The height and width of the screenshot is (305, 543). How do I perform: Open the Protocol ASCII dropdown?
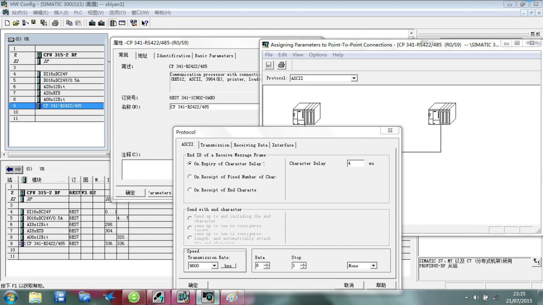pyautogui.click(x=354, y=78)
